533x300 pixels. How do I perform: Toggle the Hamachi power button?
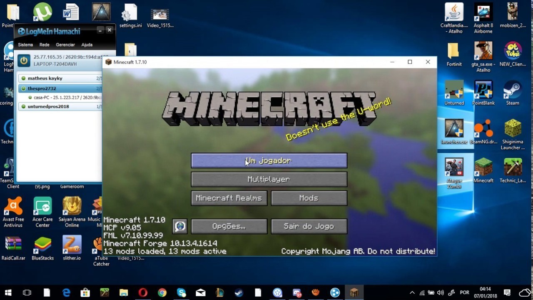[x=24, y=60]
